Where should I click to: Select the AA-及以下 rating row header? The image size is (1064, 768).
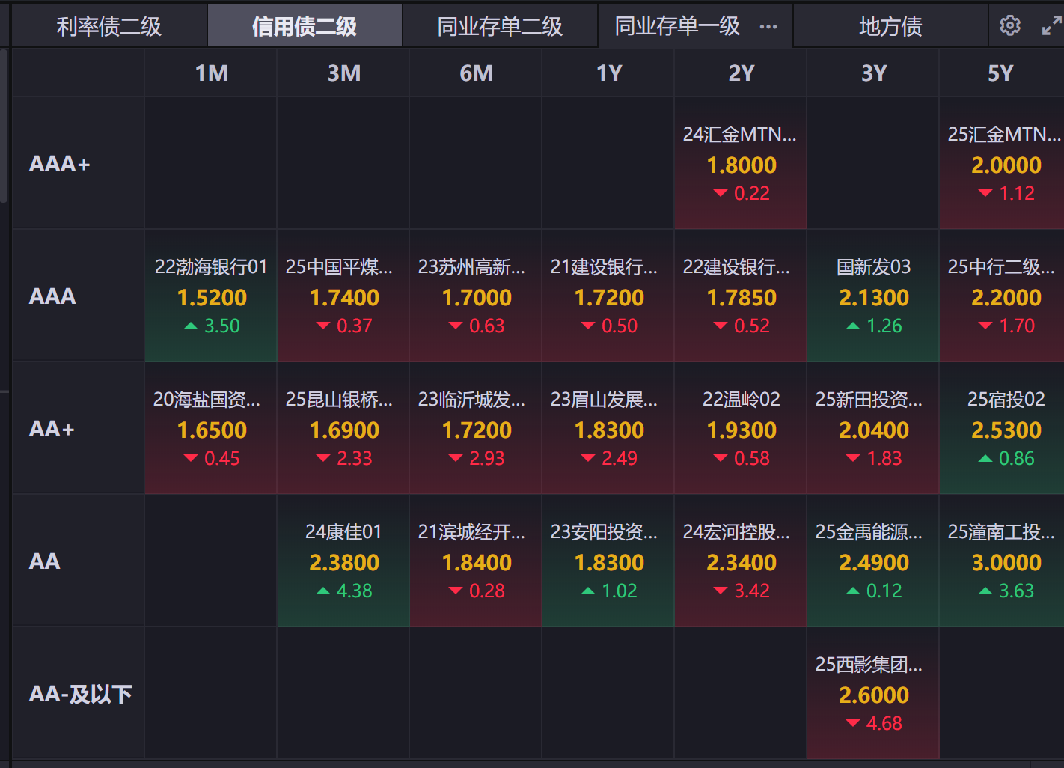[80, 694]
